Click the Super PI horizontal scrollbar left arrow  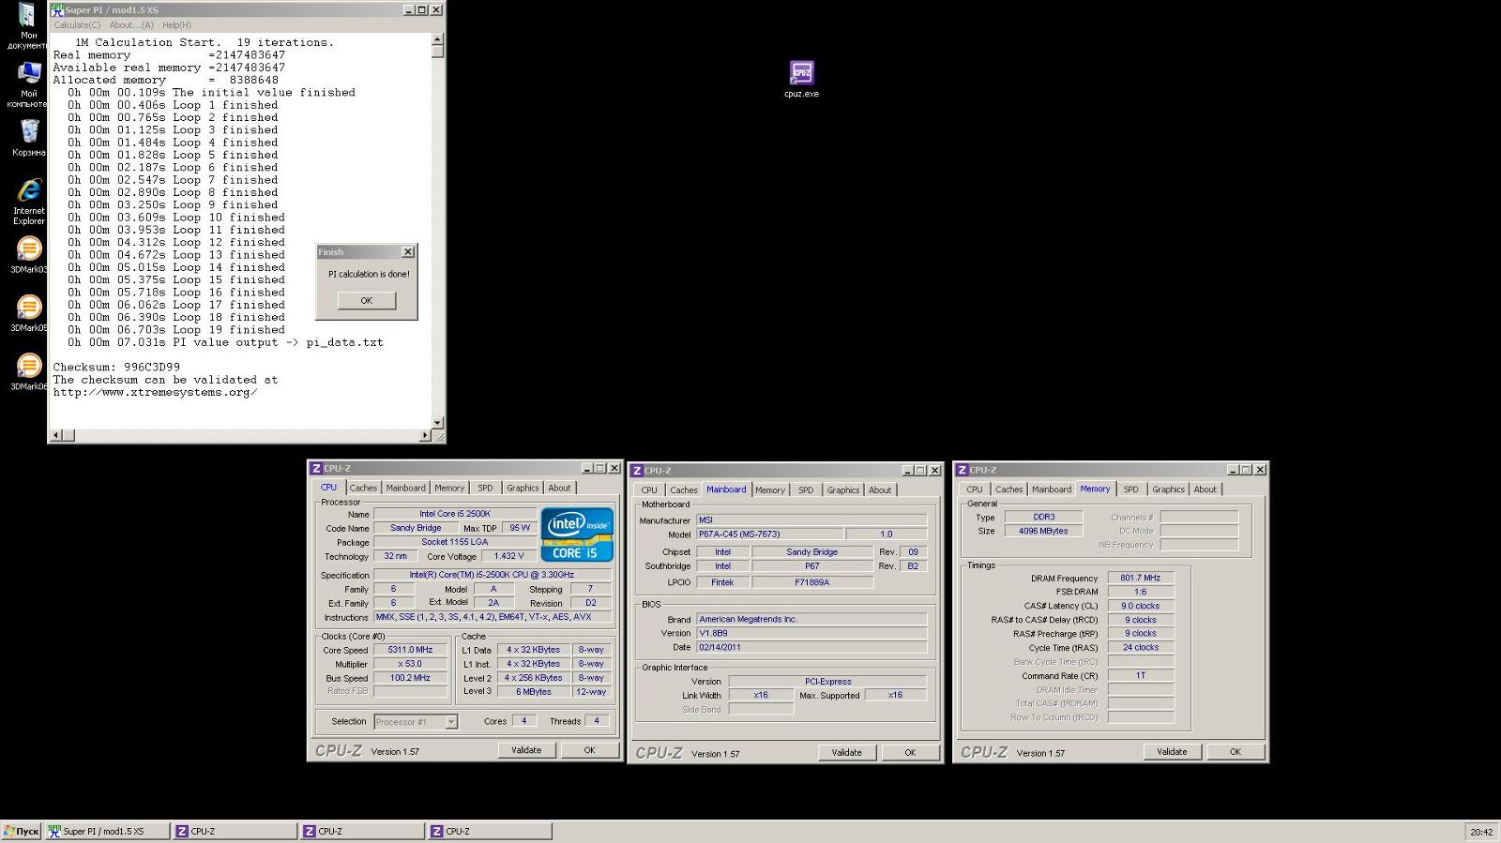(x=56, y=435)
